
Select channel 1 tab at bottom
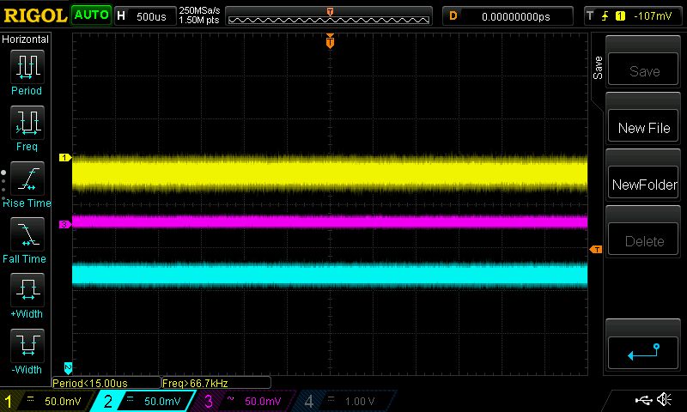point(46,401)
